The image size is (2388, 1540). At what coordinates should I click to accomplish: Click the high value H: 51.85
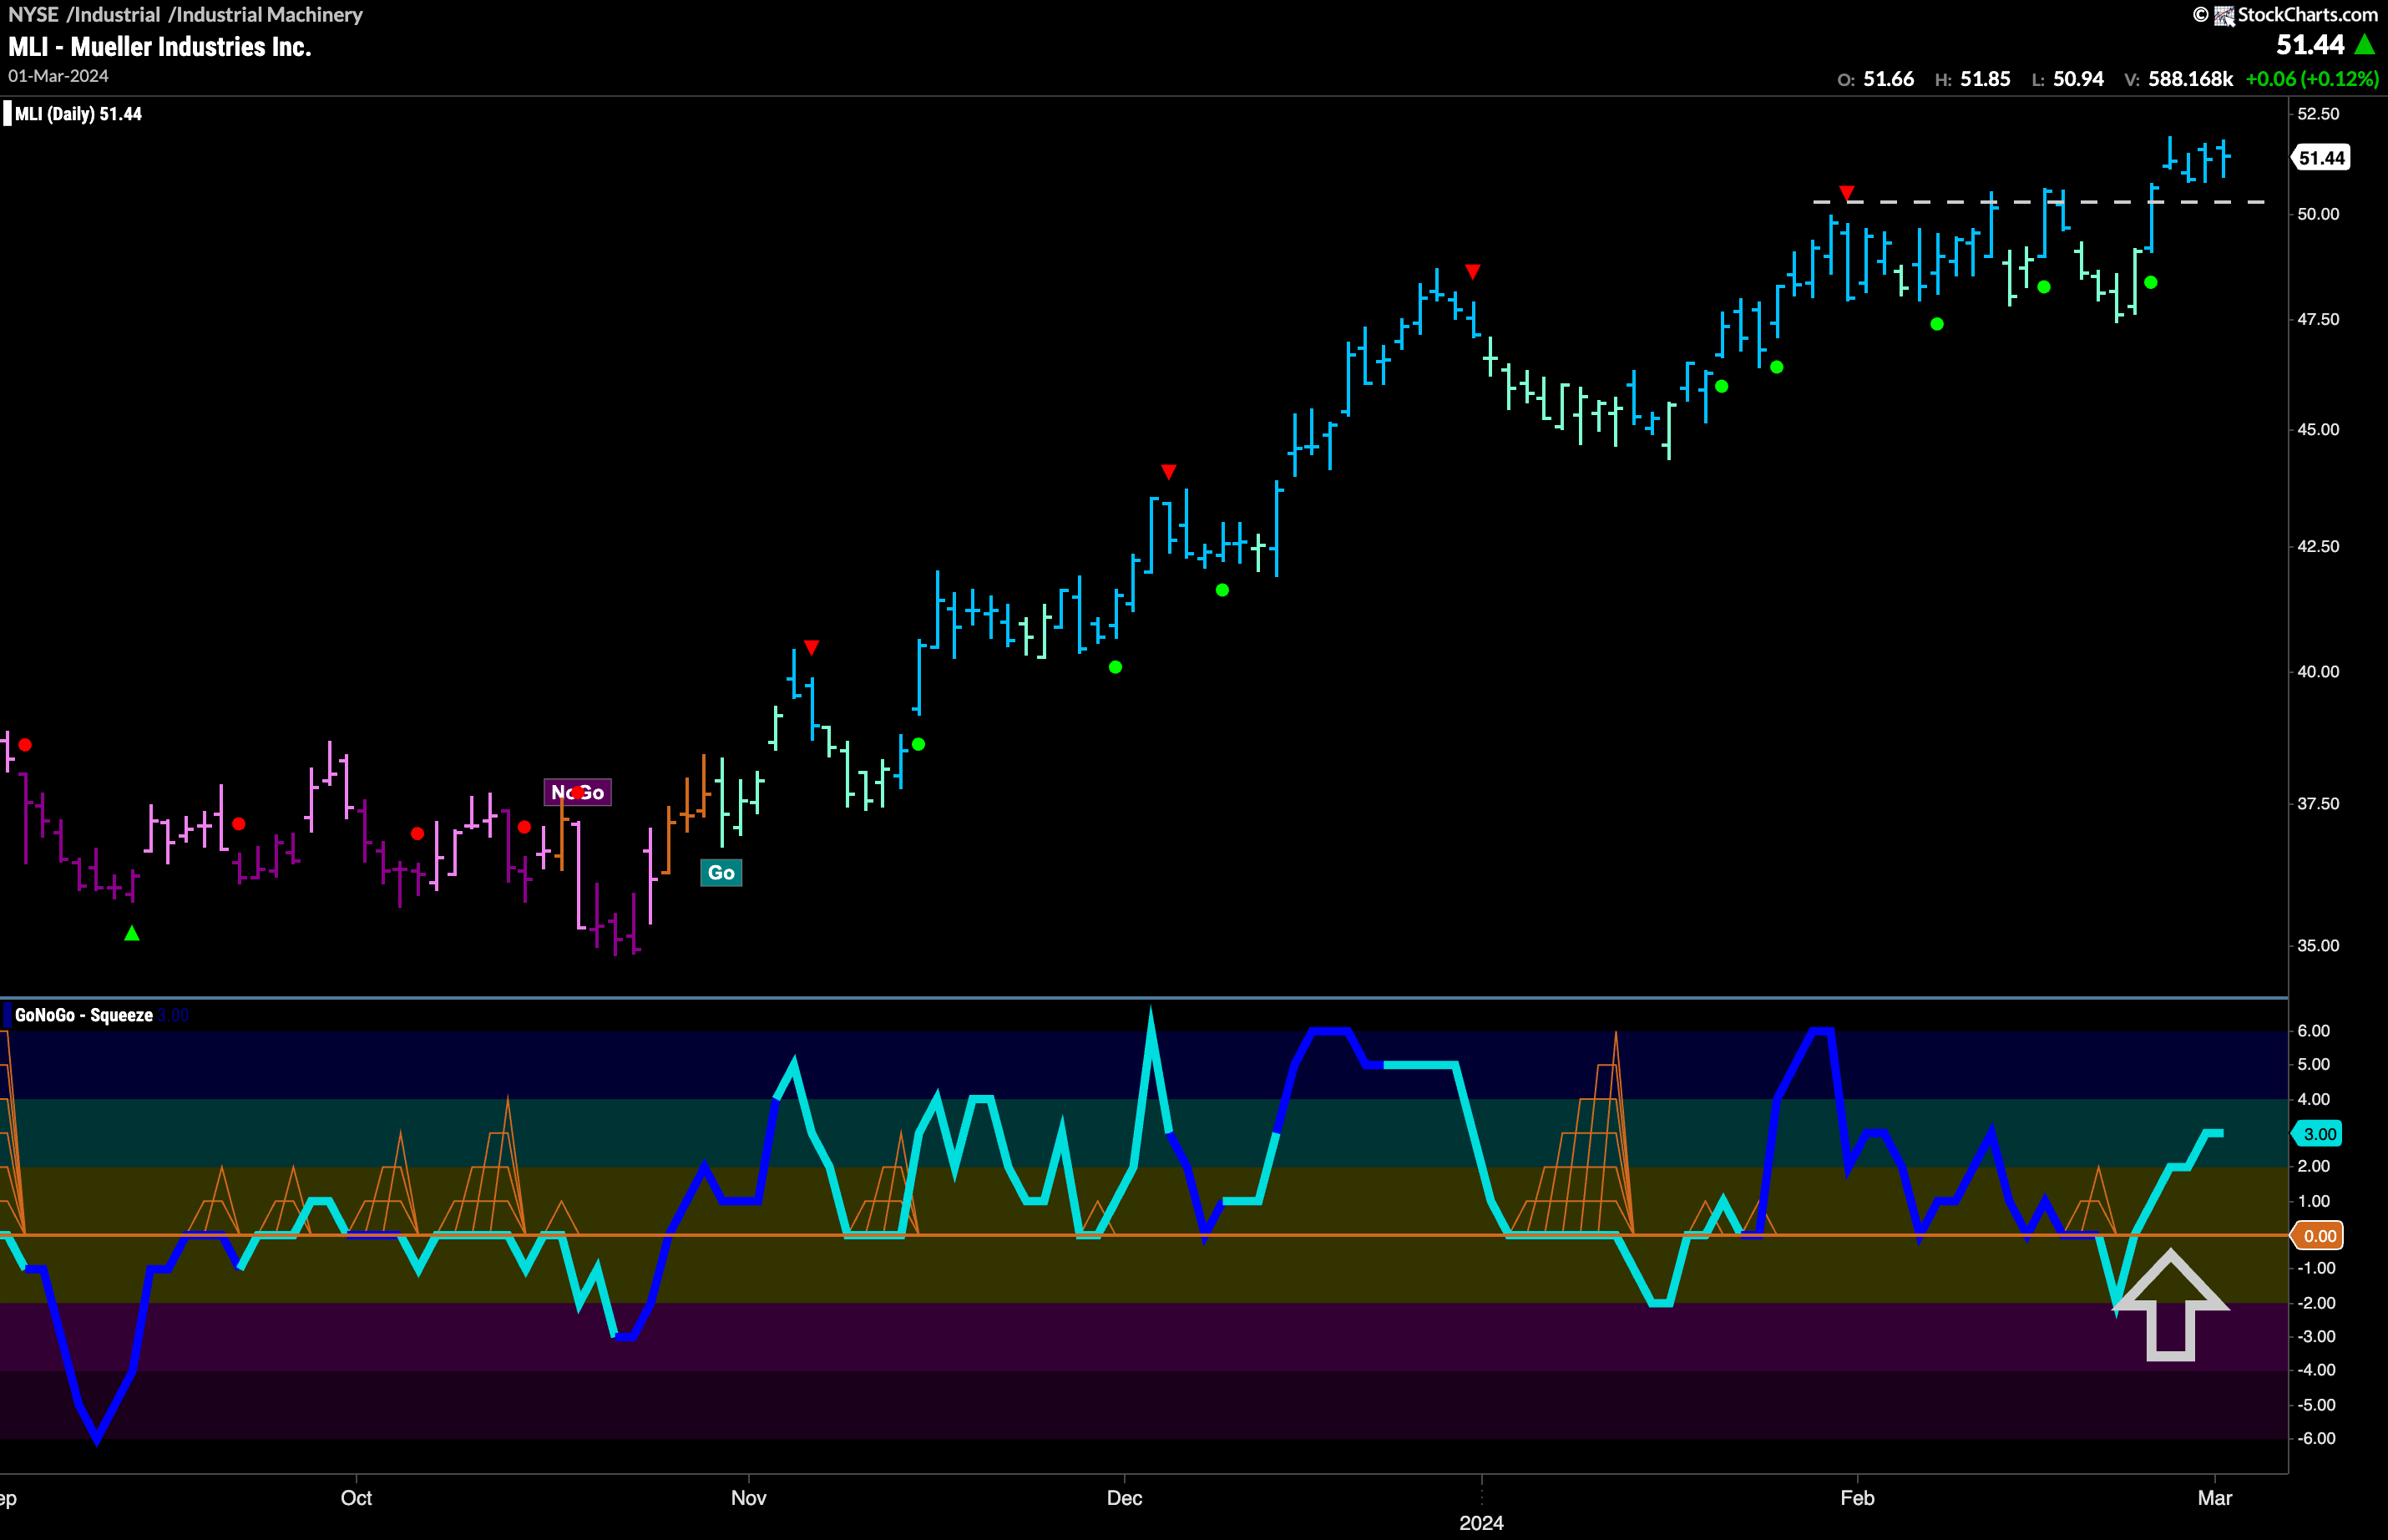tap(1972, 79)
